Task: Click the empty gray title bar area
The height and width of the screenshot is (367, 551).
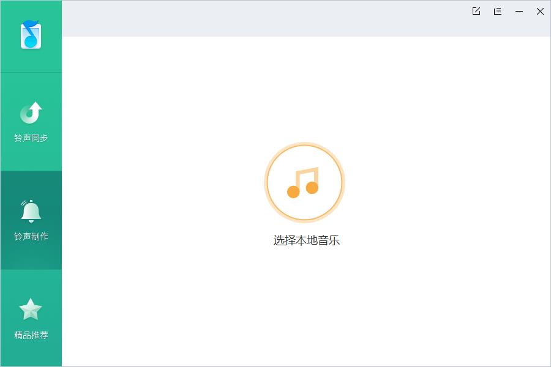Action: (x=263, y=18)
